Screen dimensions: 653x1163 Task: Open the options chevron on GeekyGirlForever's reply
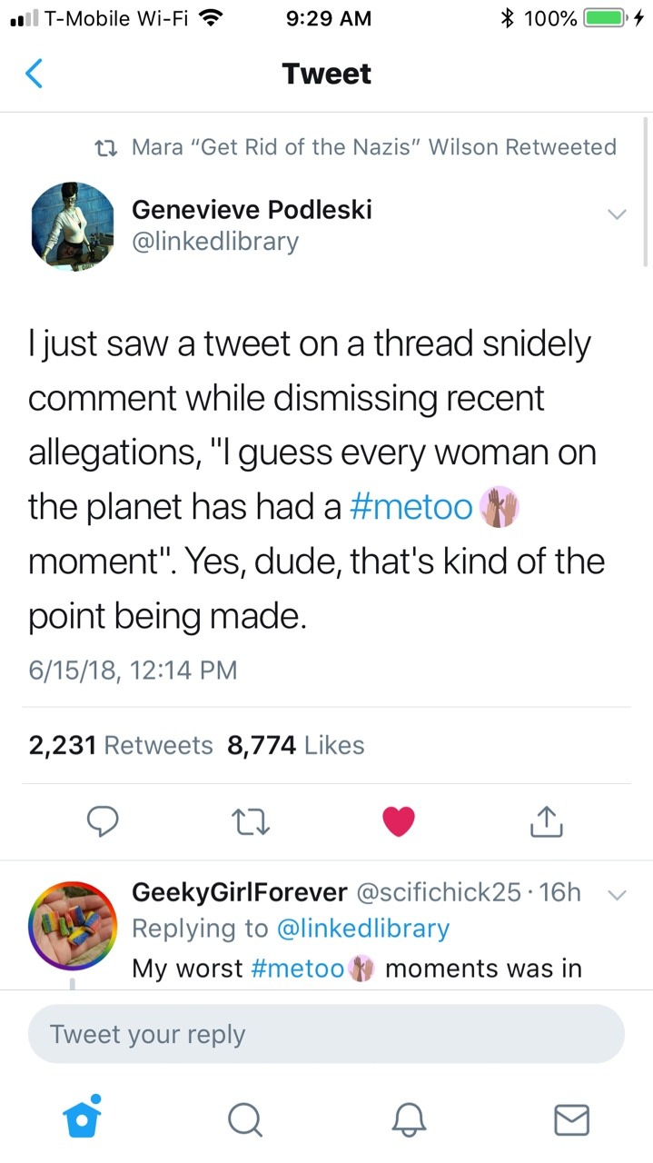point(617,894)
